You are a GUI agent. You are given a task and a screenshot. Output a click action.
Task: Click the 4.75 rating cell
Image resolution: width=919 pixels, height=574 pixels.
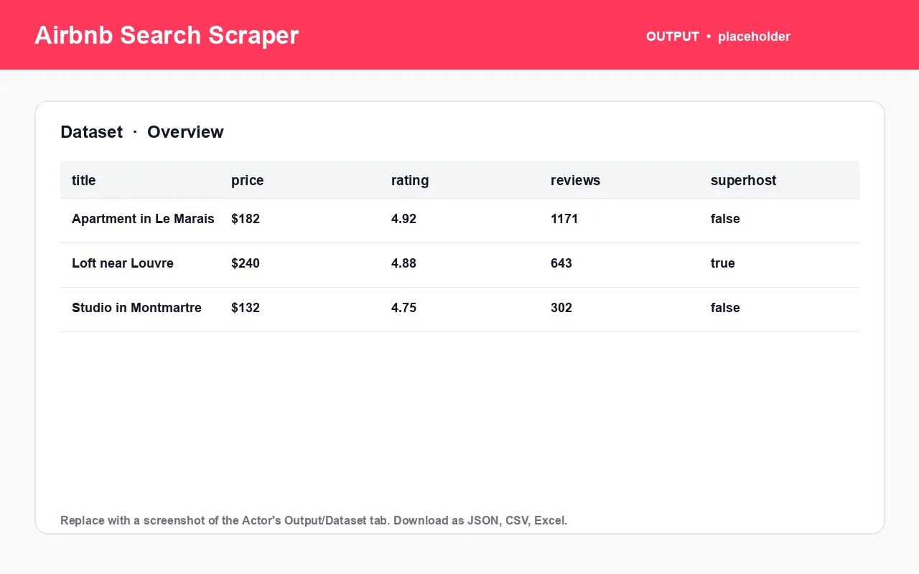(x=403, y=308)
